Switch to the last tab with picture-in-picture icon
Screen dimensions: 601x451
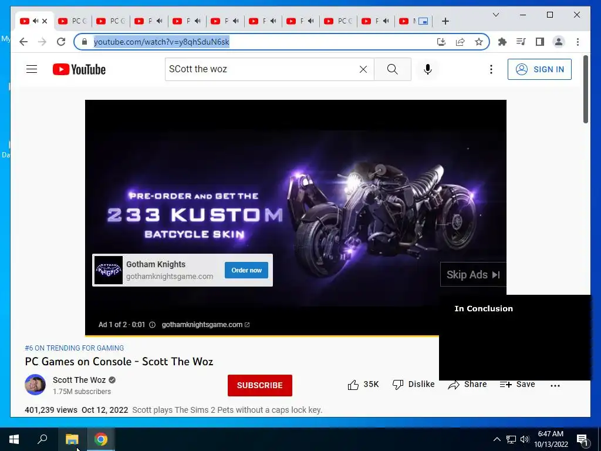(x=415, y=21)
